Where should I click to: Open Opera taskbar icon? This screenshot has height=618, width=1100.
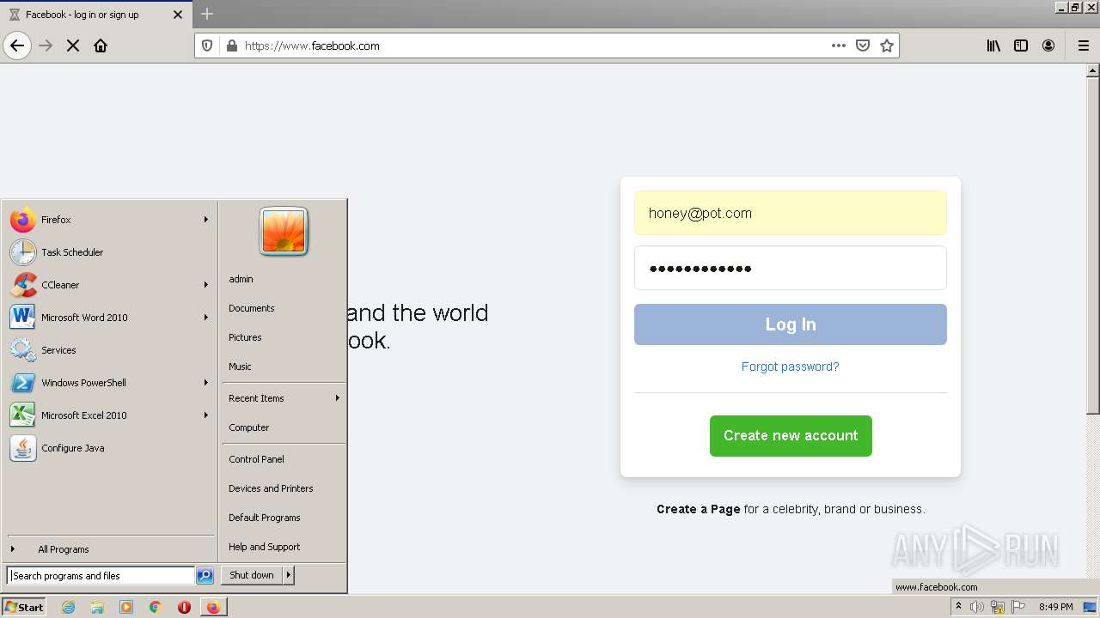point(184,607)
